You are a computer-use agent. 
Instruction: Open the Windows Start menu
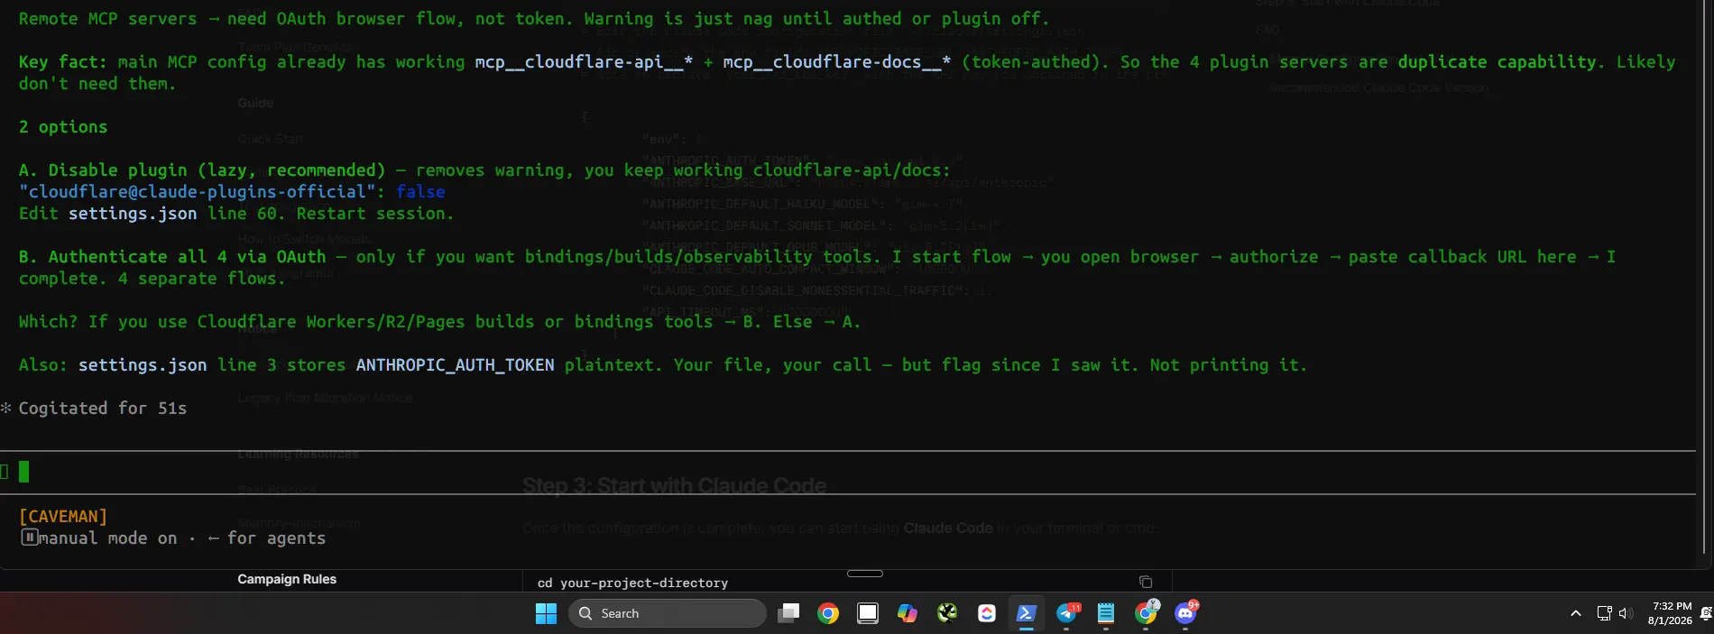point(546,613)
